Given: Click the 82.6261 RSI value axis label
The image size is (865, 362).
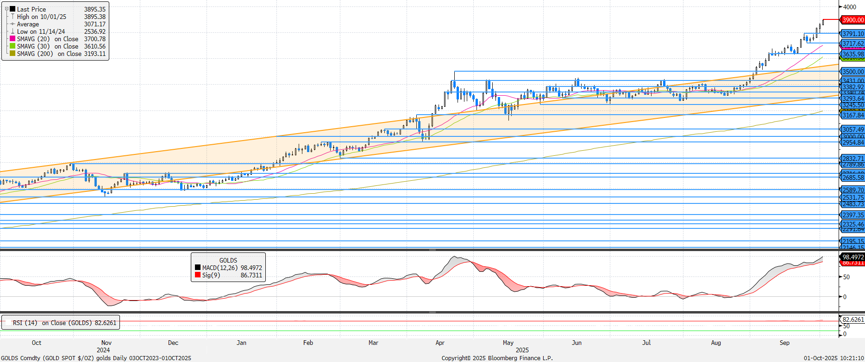Looking at the screenshot, I should pyautogui.click(x=852, y=319).
